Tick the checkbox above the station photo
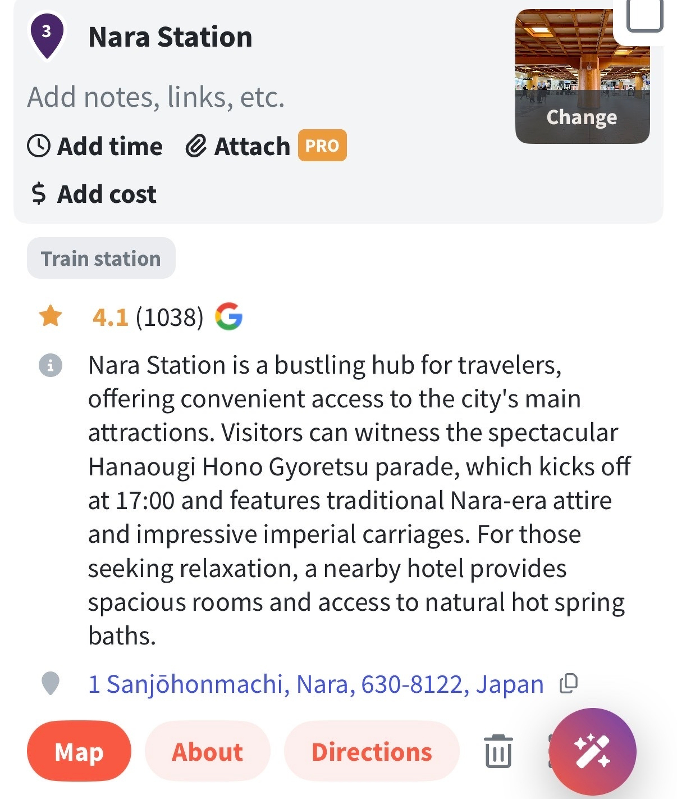677x799 pixels. coord(644,16)
